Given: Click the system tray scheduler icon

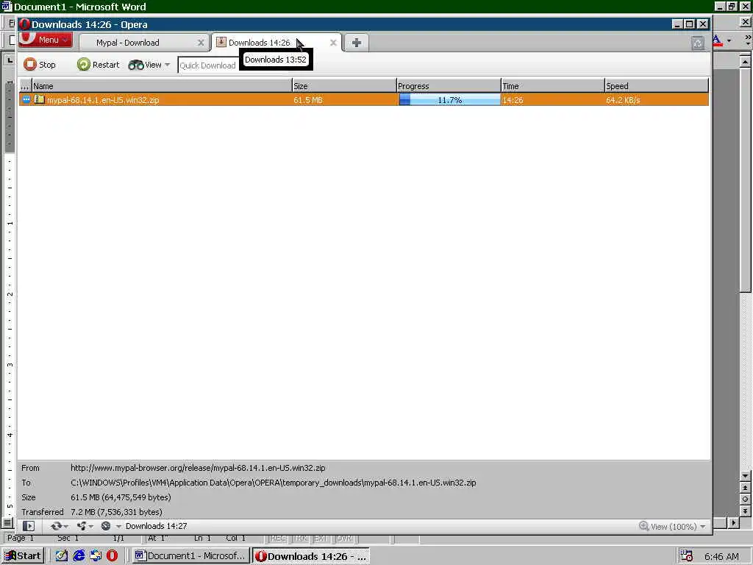Looking at the screenshot, I should [x=687, y=556].
